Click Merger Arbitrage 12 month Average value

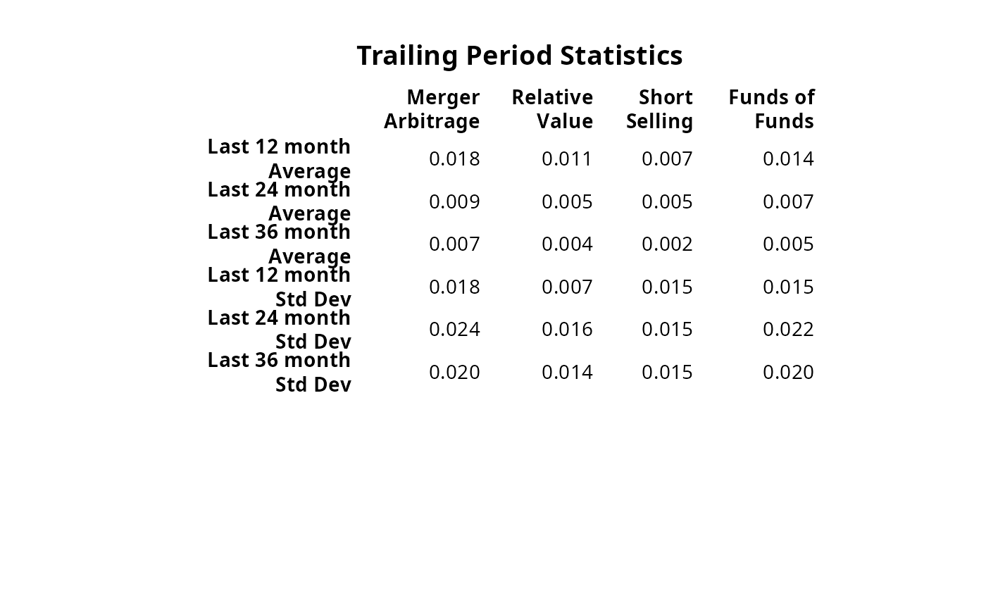(454, 159)
